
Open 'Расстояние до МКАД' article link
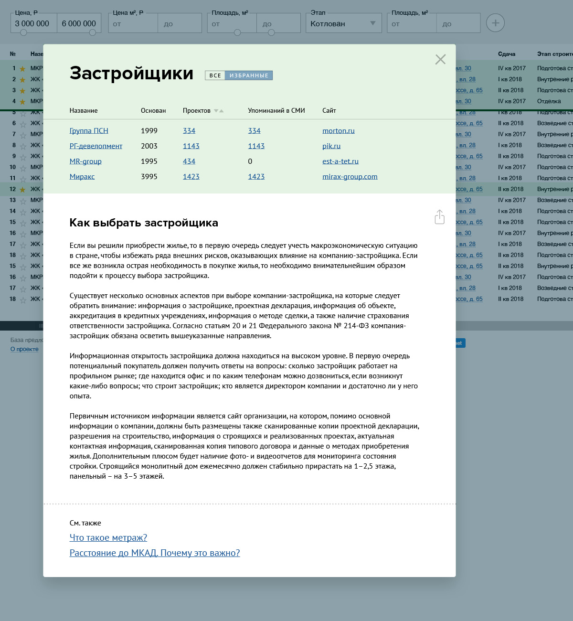155,553
